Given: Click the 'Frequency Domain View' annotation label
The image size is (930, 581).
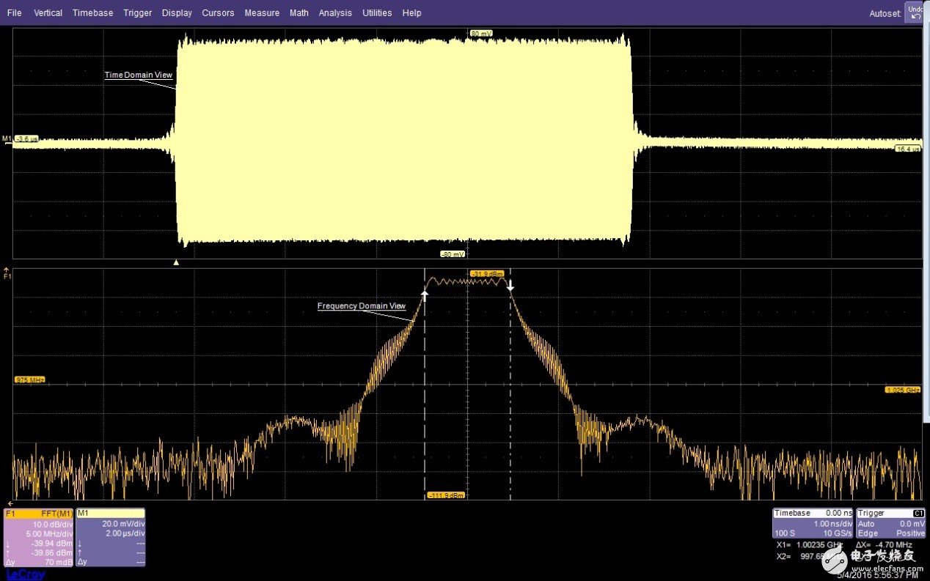Looking at the screenshot, I should coord(361,306).
